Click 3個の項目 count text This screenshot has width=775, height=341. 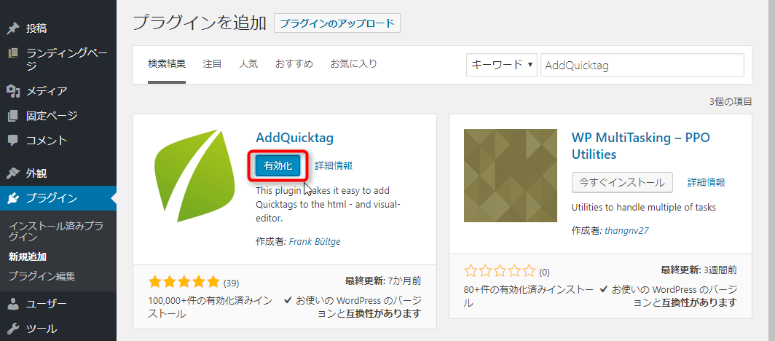(731, 102)
